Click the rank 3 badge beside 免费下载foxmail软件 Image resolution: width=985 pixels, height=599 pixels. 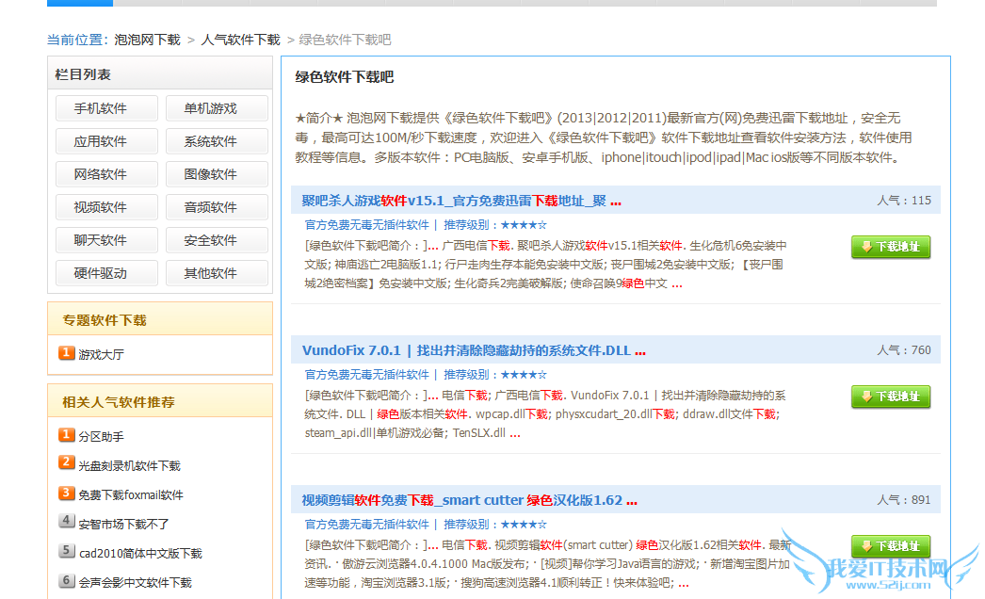(x=66, y=493)
